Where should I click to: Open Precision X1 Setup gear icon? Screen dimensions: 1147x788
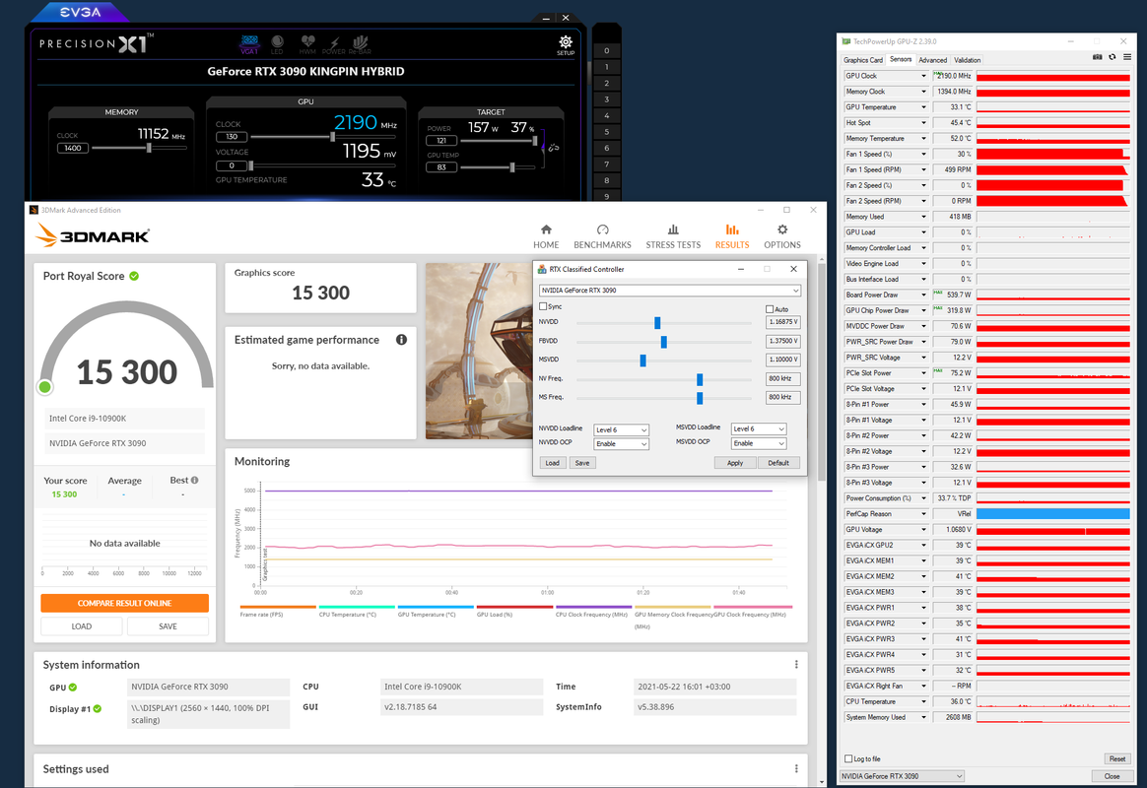click(x=566, y=42)
